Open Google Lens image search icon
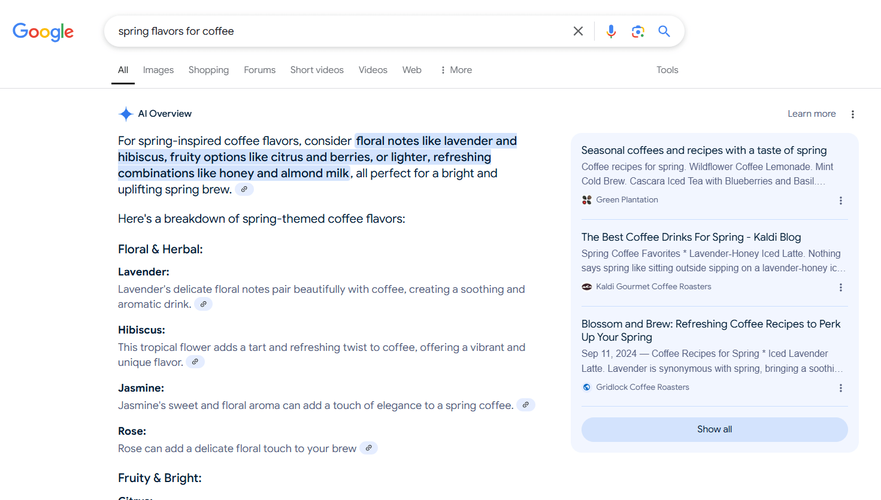 (x=637, y=31)
